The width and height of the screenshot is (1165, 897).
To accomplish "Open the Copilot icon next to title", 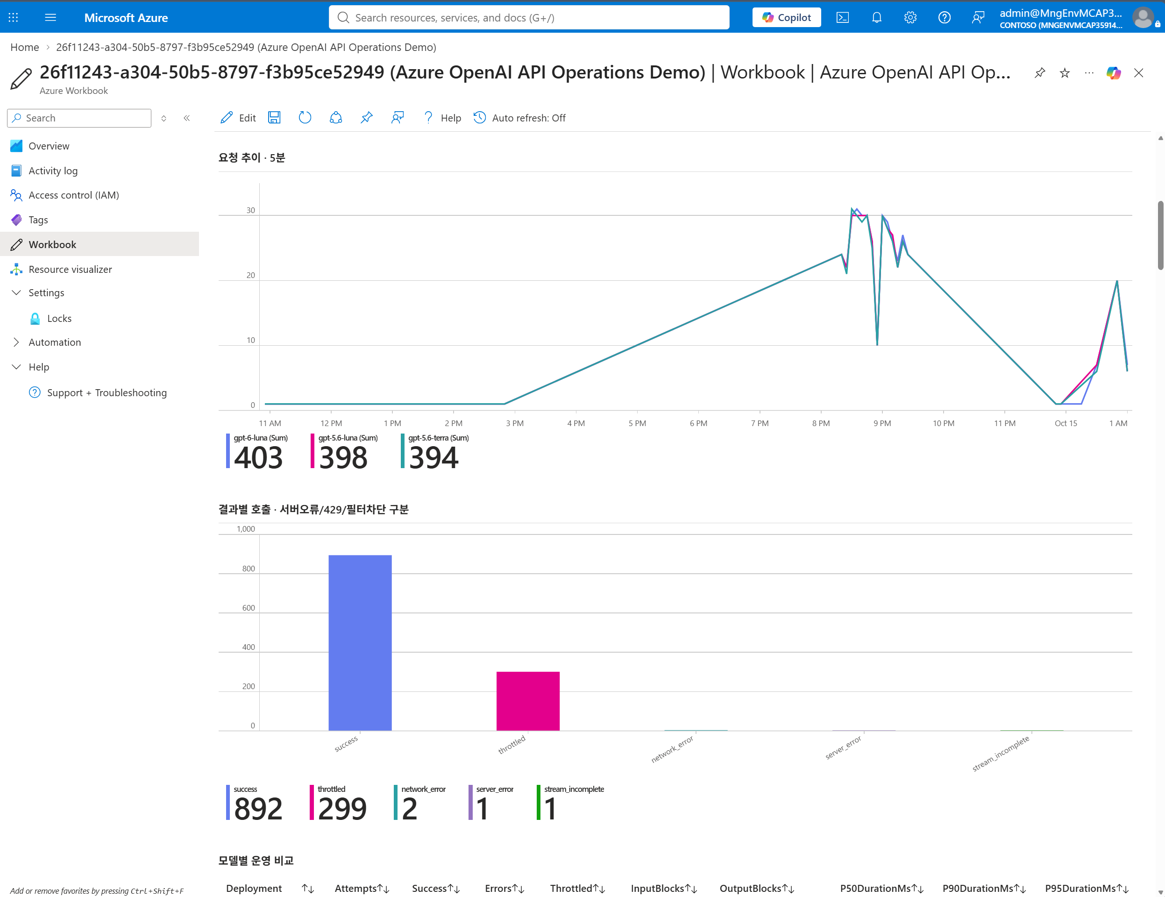I will click(1113, 73).
